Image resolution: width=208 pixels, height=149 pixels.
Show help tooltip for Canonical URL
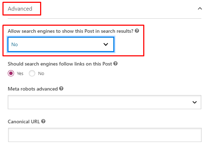coord(43,121)
